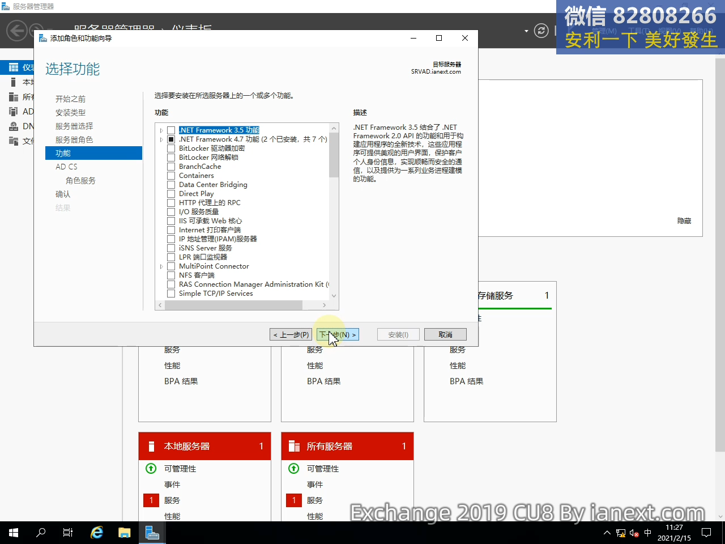Click Server Manager taskbar icon
Image resolution: width=725 pixels, height=544 pixels.
152,533
